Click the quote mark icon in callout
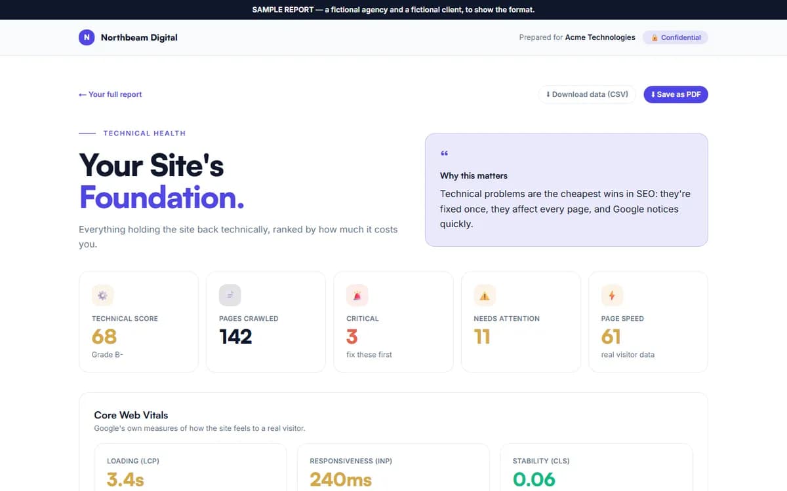Image resolution: width=787 pixels, height=491 pixels. tap(444, 155)
